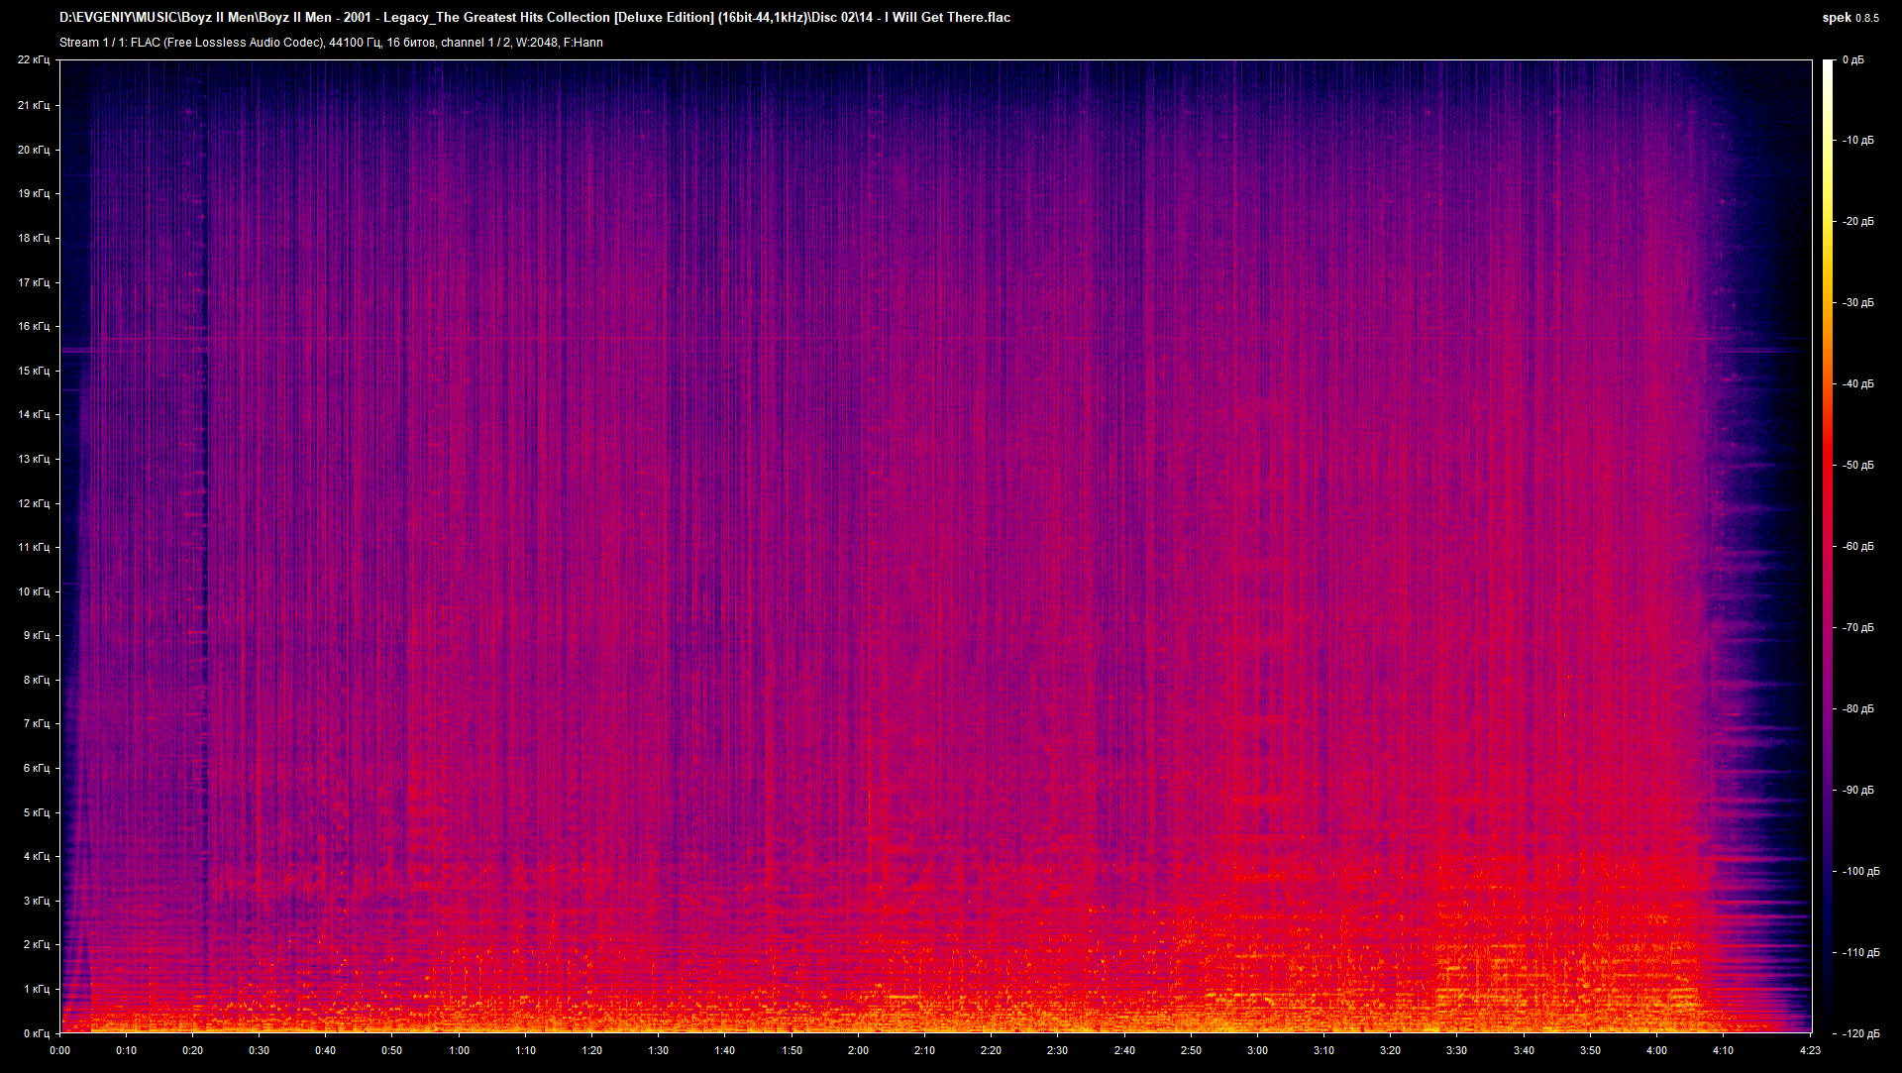Click the spectrogram near the 15.5 кГц horizontal line
Image resolution: width=1902 pixels, height=1073 pixels.
point(892,349)
